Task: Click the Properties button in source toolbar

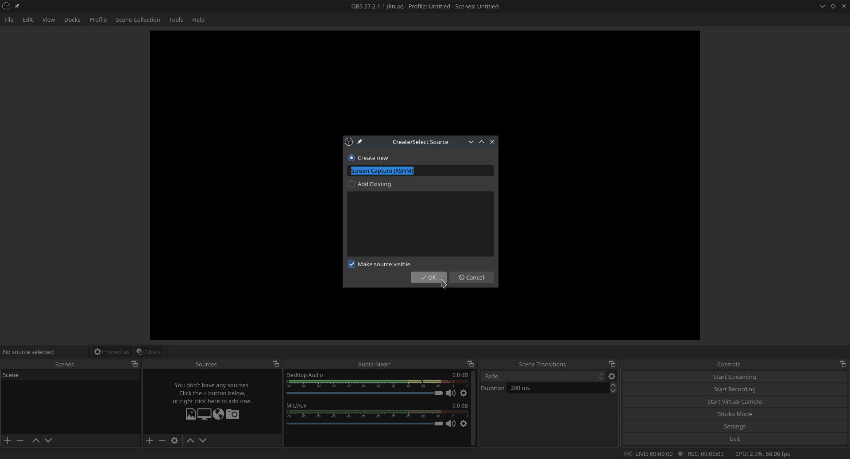Action: coord(112,352)
